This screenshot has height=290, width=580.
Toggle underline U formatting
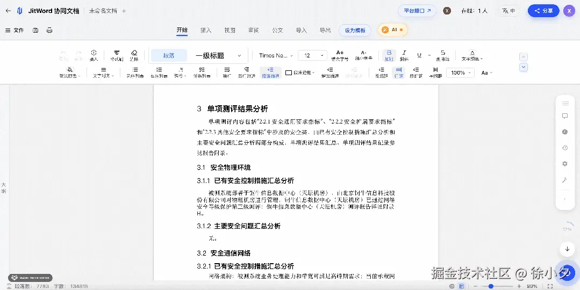[419, 55]
